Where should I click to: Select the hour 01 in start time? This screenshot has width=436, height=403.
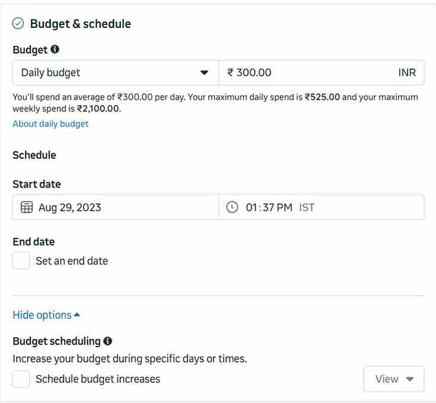tap(251, 207)
